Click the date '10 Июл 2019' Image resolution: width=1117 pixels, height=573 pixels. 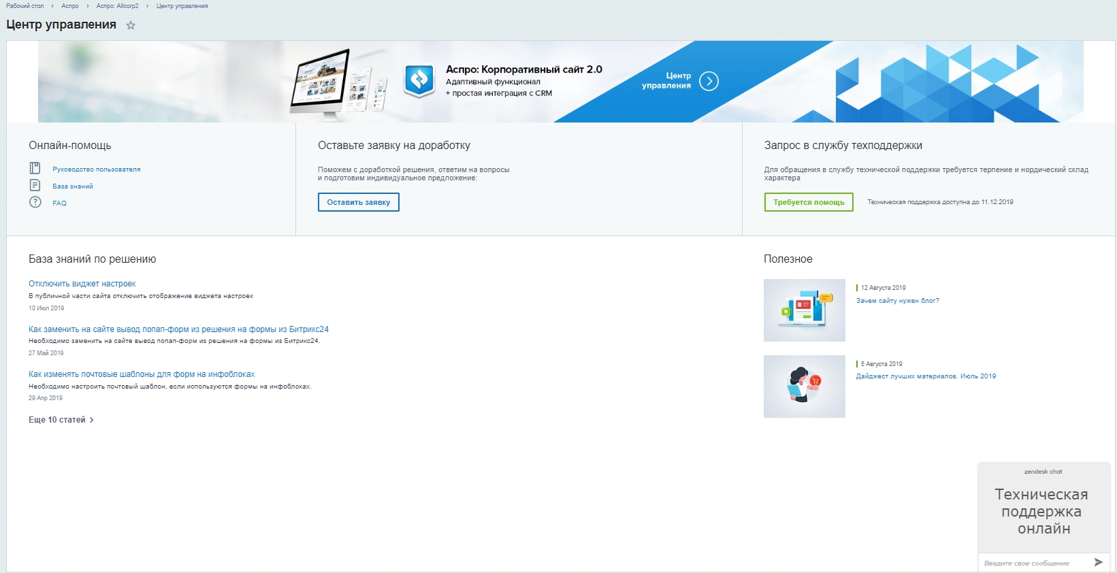pos(46,308)
